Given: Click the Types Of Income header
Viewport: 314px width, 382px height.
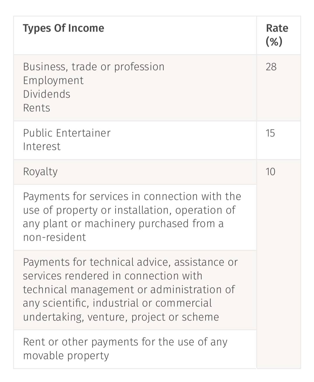Looking at the screenshot, I should [x=63, y=28].
